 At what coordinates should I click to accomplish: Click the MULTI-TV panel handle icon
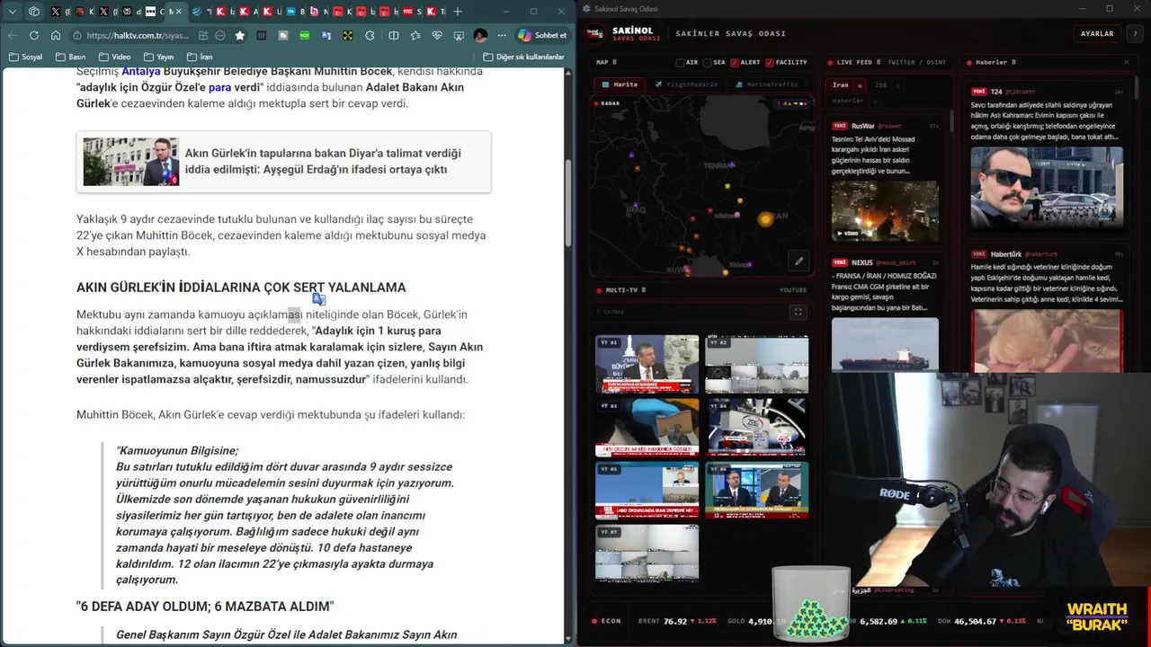click(643, 290)
